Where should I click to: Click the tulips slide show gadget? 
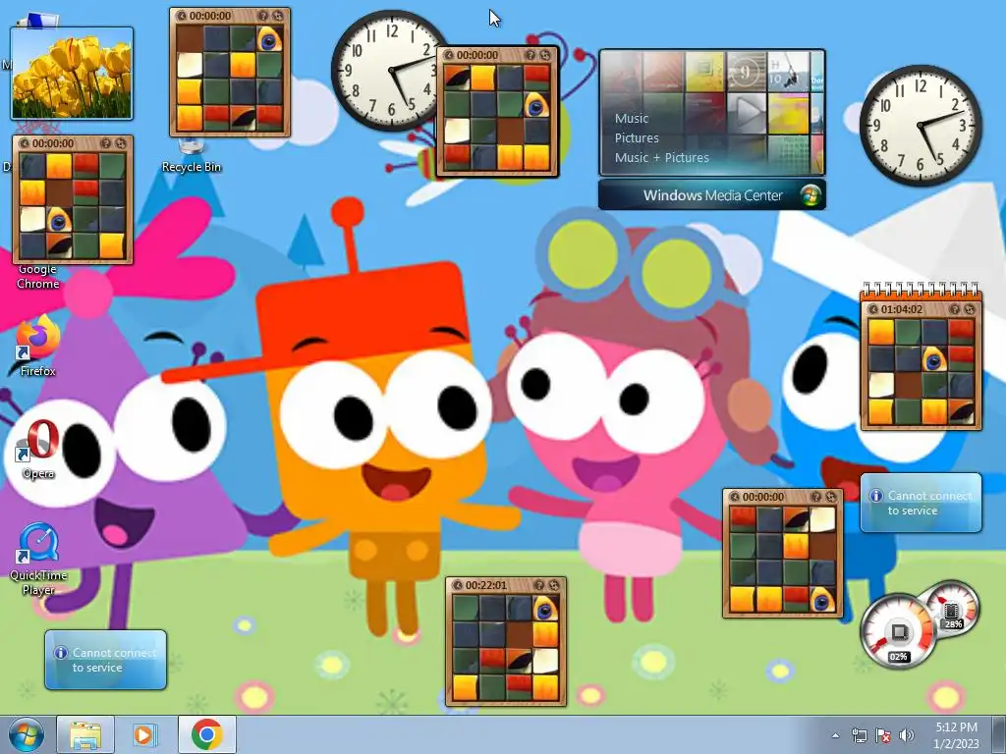point(72,73)
